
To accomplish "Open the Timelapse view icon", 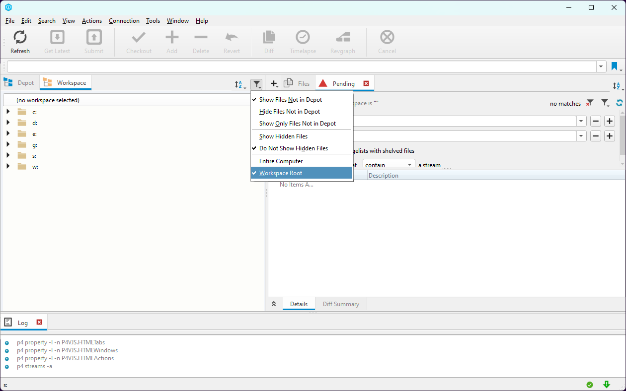I will [303, 37].
